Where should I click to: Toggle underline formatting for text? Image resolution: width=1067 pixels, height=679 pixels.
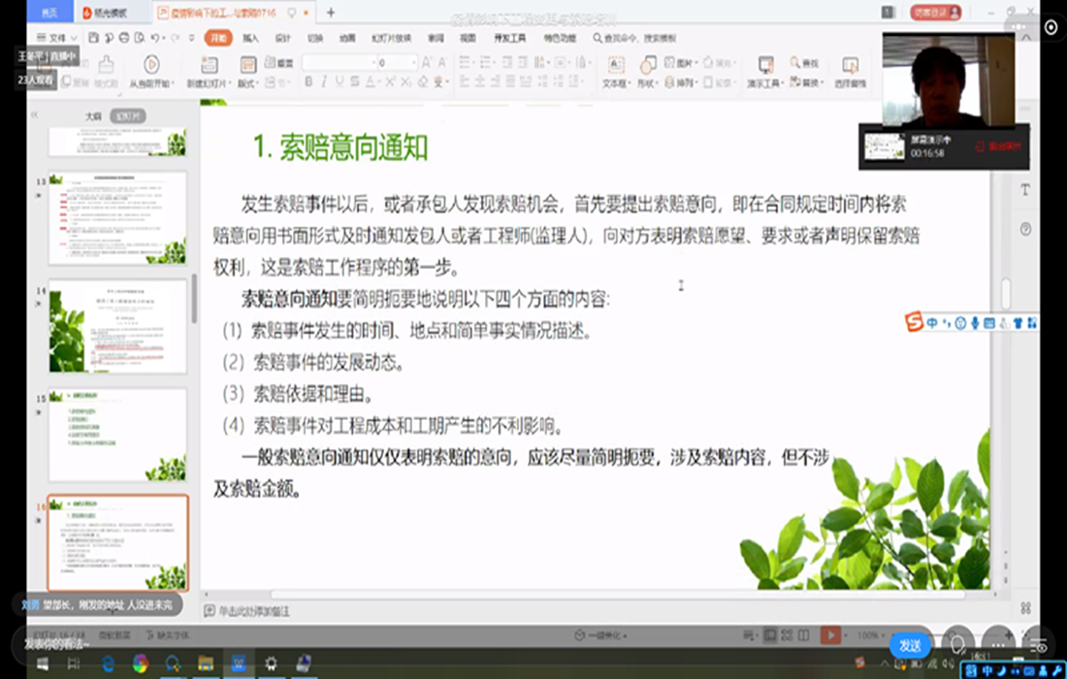tap(337, 81)
